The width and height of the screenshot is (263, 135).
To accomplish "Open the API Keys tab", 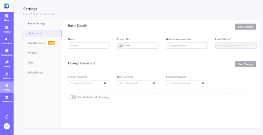I will (33, 53).
